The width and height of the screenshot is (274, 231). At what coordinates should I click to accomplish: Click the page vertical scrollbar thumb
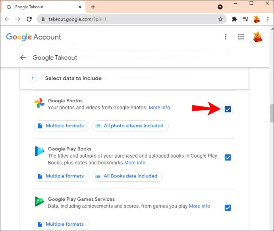tap(272, 114)
